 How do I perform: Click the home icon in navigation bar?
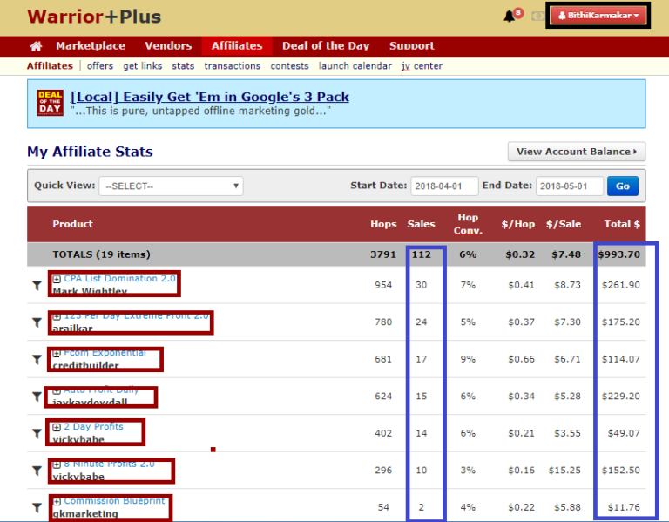36,46
